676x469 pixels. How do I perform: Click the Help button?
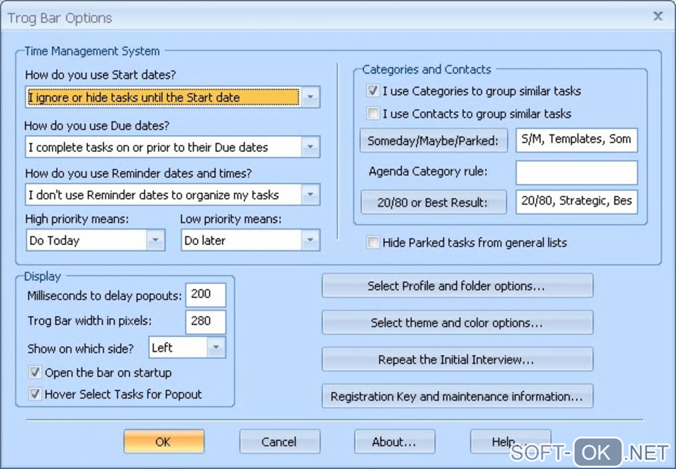[510, 441]
